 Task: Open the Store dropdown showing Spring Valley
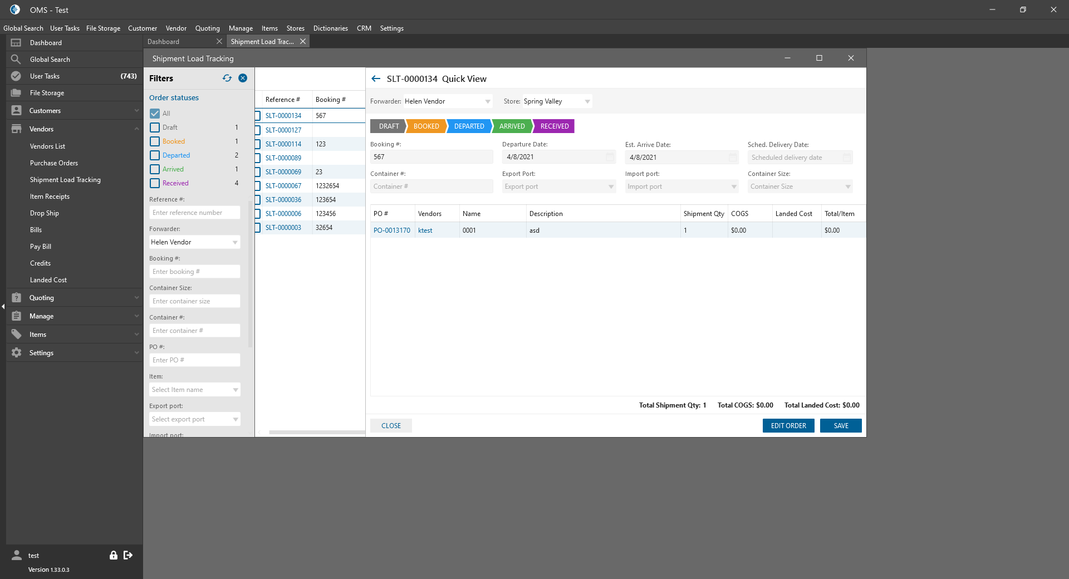(x=587, y=101)
